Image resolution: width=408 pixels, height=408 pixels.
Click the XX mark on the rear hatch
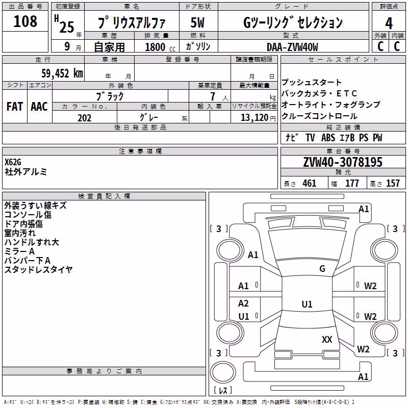click(x=327, y=339)
